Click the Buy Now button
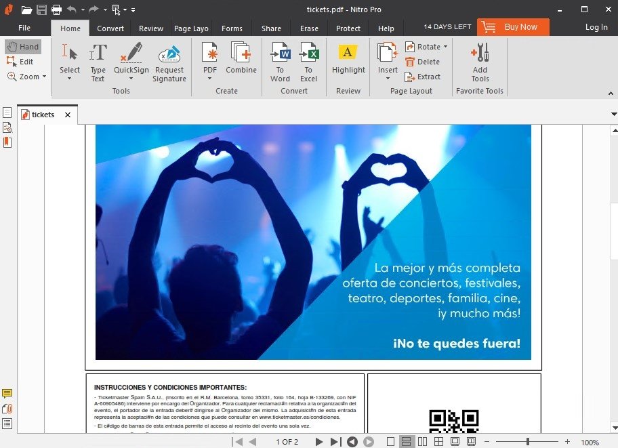This screenshot has width=618, height=448. pyautogui.click(x=513, y=27)
